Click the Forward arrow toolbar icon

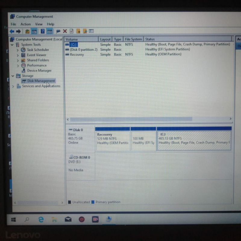point(18,31)
